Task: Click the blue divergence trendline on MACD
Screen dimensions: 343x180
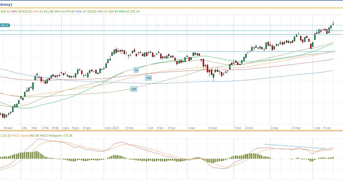Action: (x=294, y=146)
